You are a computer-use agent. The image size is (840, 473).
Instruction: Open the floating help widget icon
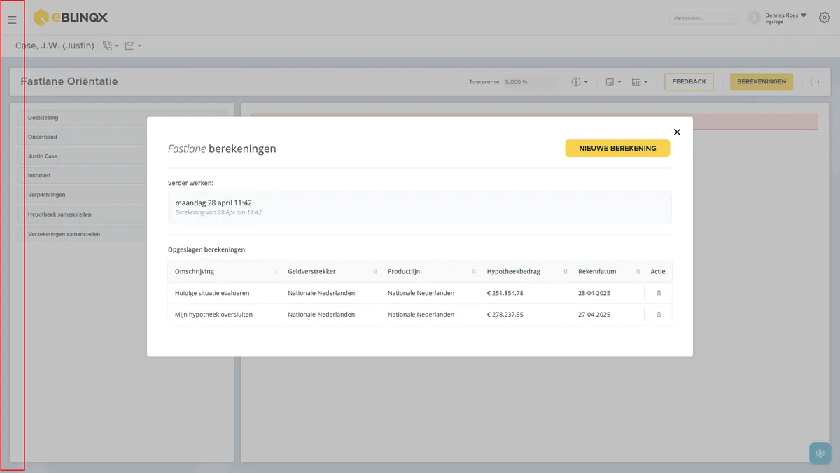point(820,453)
